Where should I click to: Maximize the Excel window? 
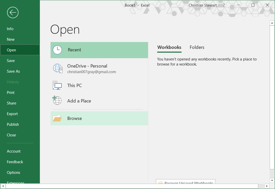tap(253, 5)
